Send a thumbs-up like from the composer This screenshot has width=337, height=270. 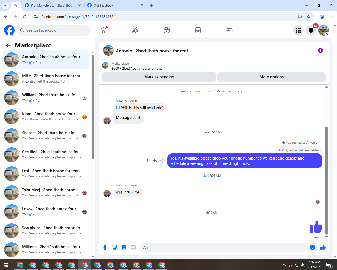pos(323,247)
